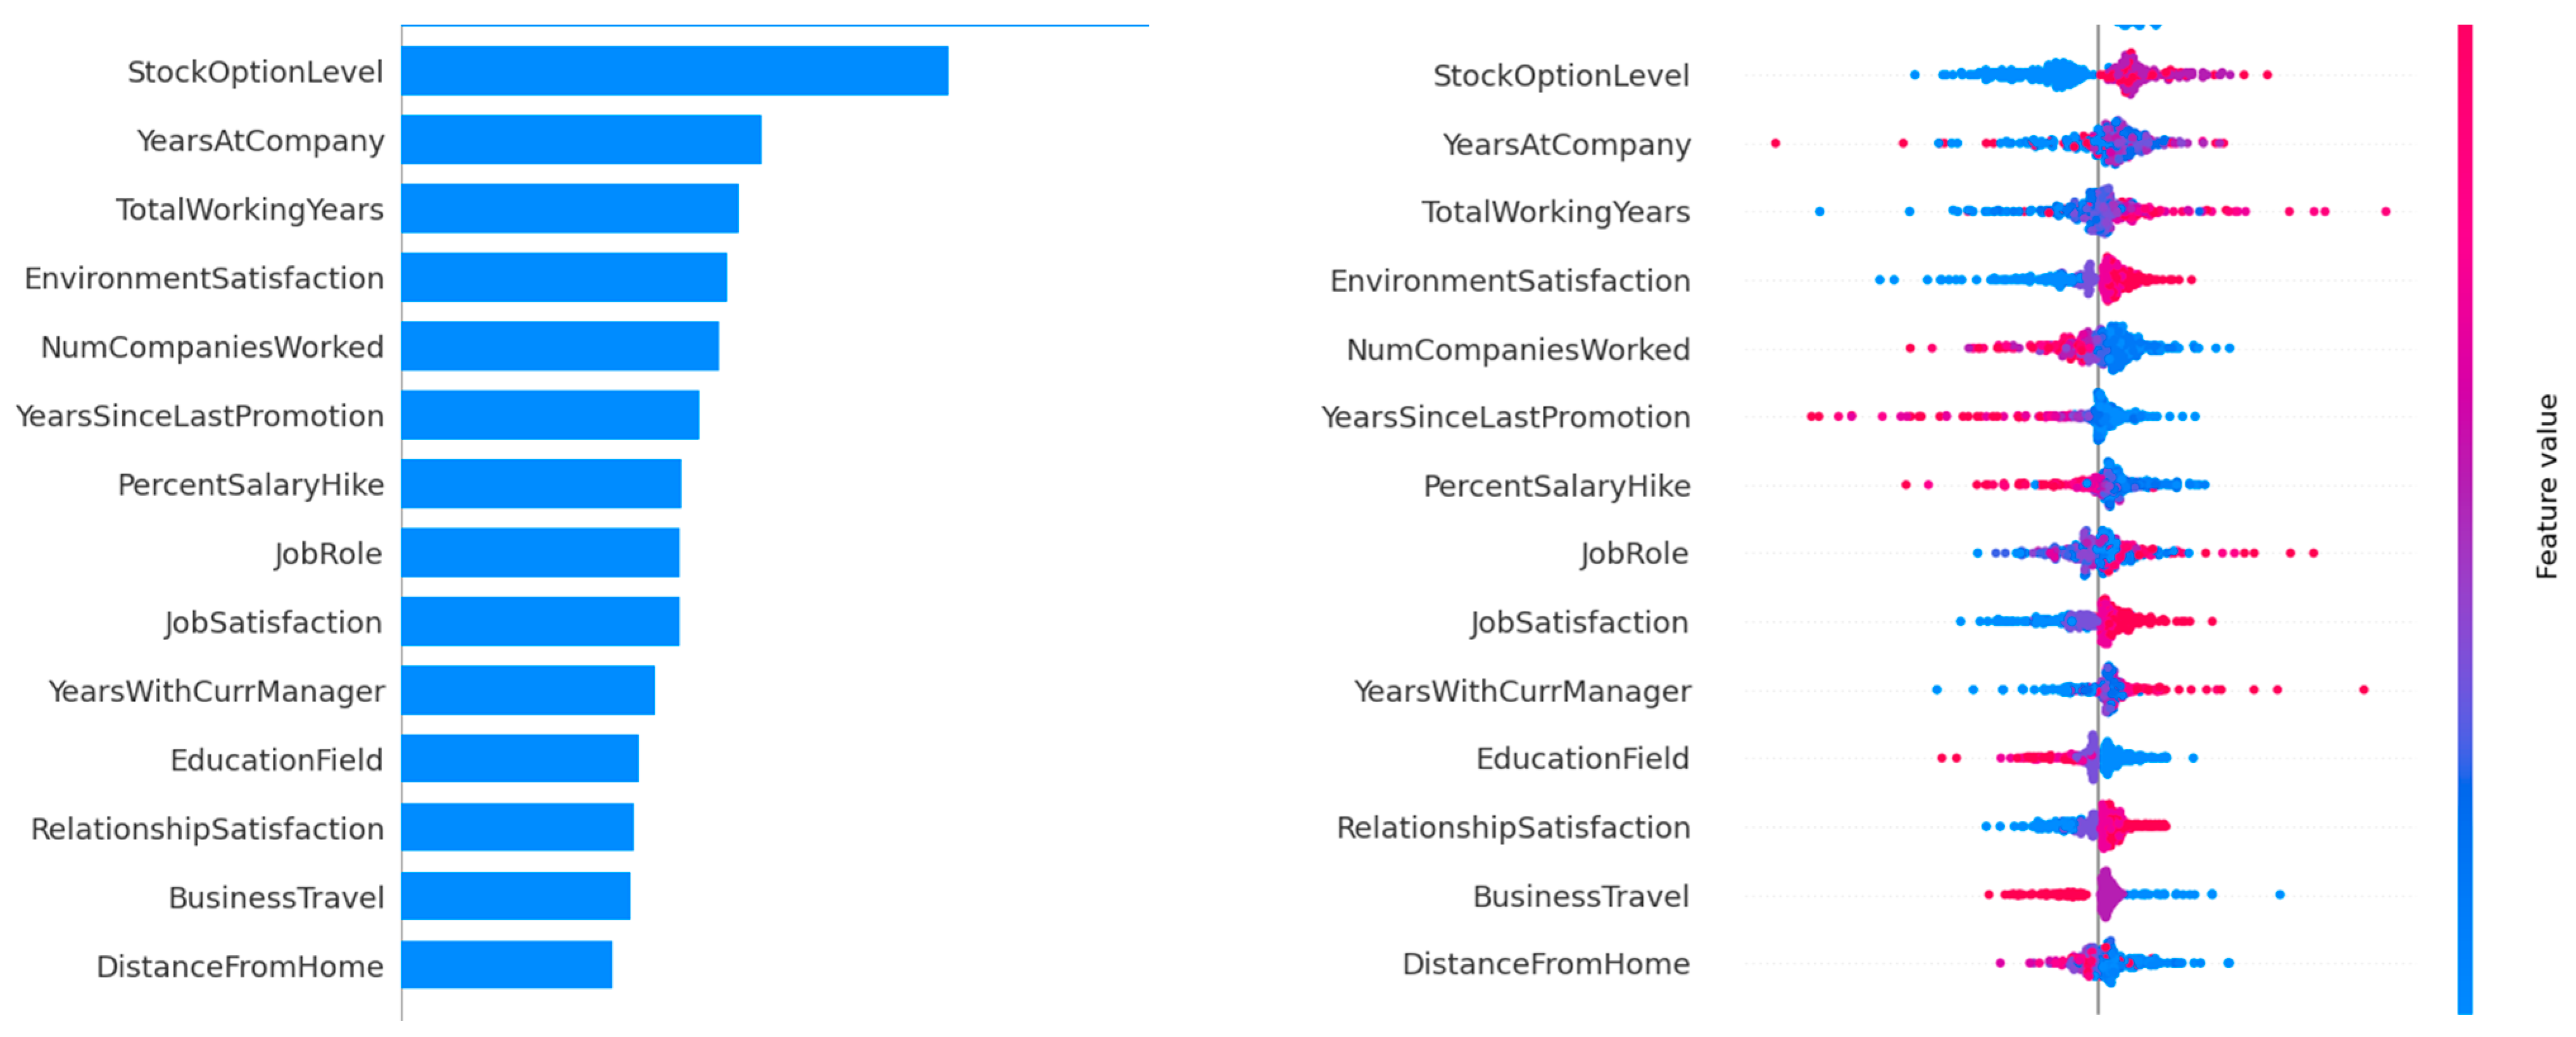Click the JobSatisfaction label in the beeswarm plot

pyautogui.click(x=1579, y=622)
